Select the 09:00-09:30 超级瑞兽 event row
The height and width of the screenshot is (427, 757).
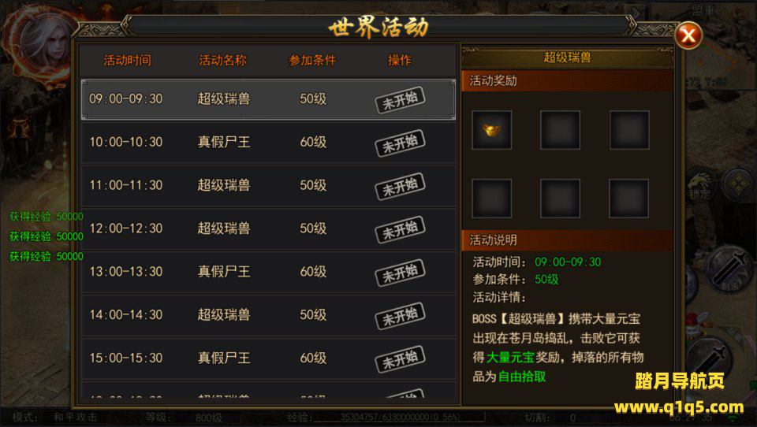pyautogui.click(x=268, y=99)
